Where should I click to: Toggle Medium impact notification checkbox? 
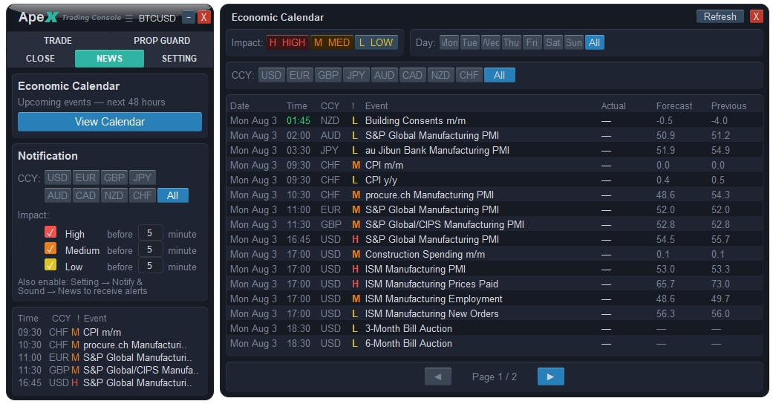50,248
